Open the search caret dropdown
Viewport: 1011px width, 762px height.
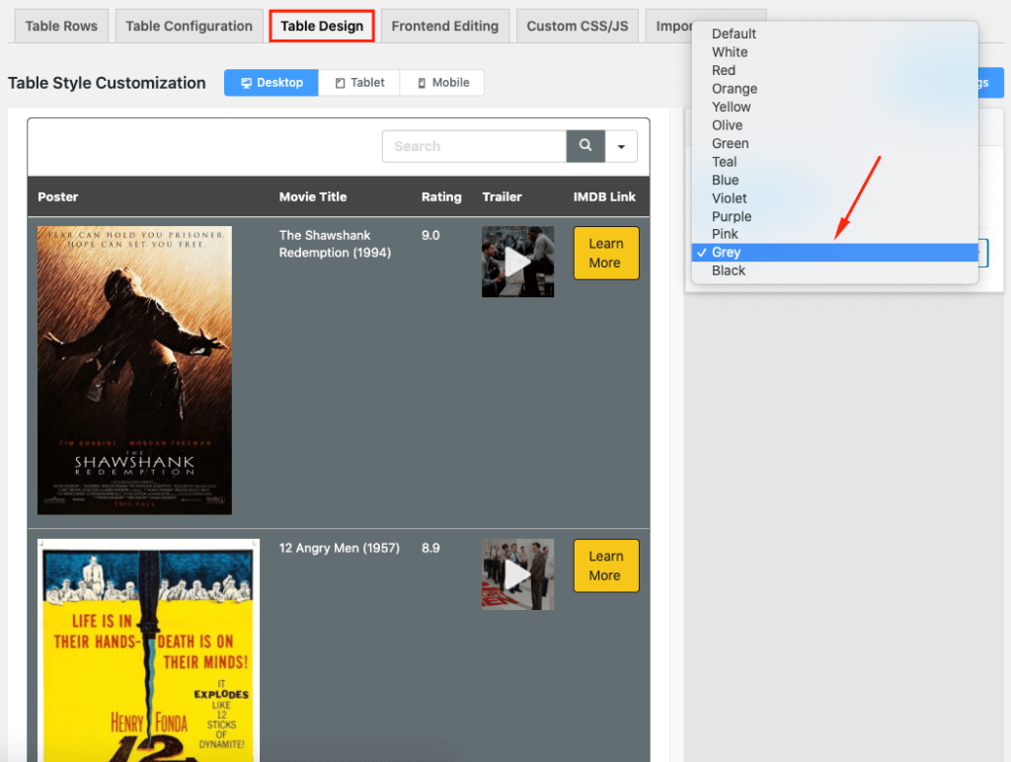click(621, 146)
